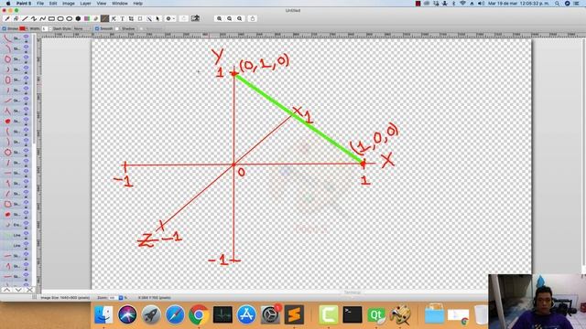This screenshot has height=329, width=586.
Task: Select the Magic Wand tool
Action: tap(149, 18)
